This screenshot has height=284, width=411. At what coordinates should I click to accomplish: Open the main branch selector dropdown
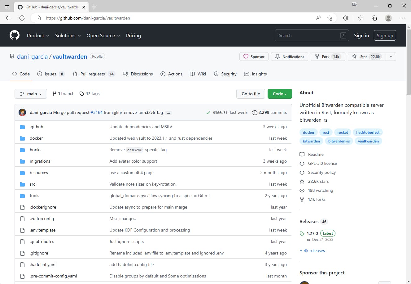(31, 94)
